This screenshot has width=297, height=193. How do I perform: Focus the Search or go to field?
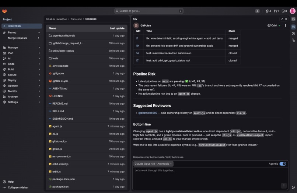149,11
